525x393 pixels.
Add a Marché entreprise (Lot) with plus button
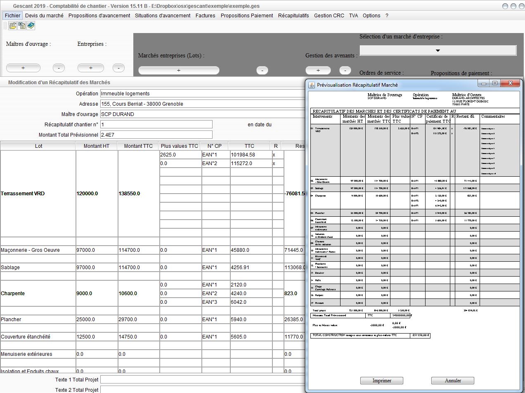(179, 71)
